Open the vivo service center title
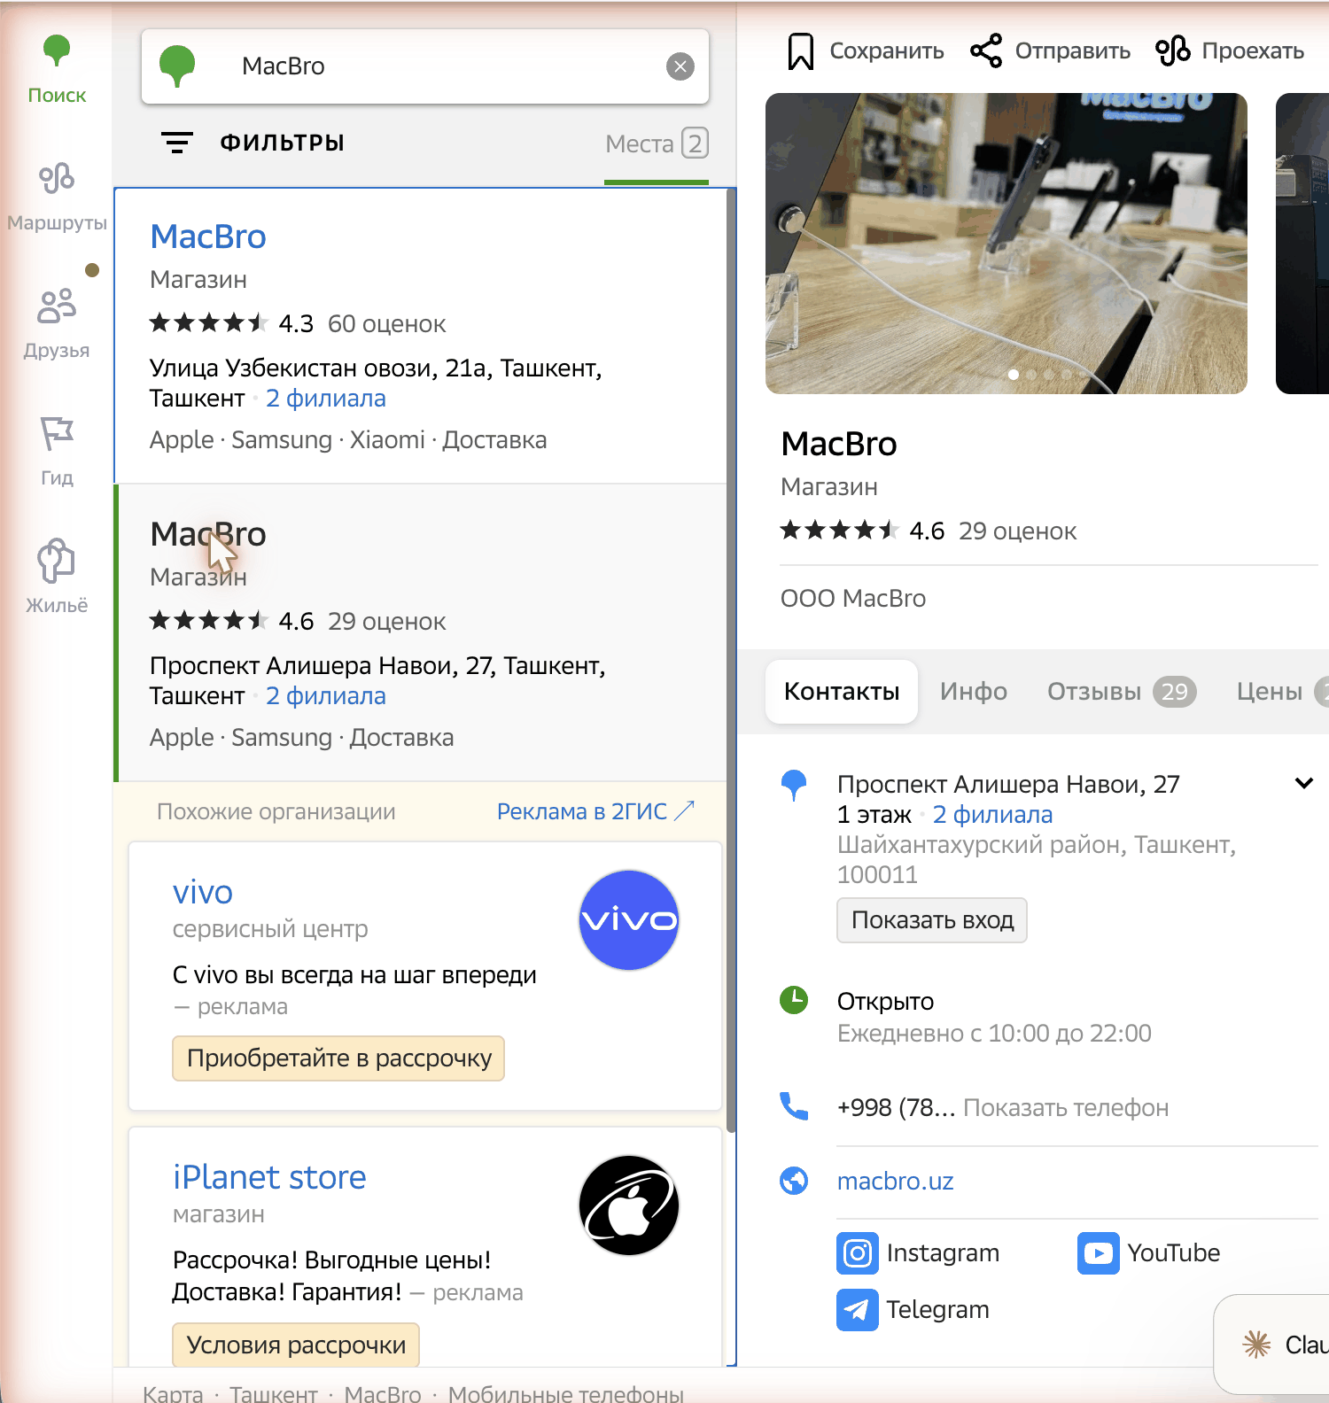The image size is (1329, 1403). click(x=203, y=892)
